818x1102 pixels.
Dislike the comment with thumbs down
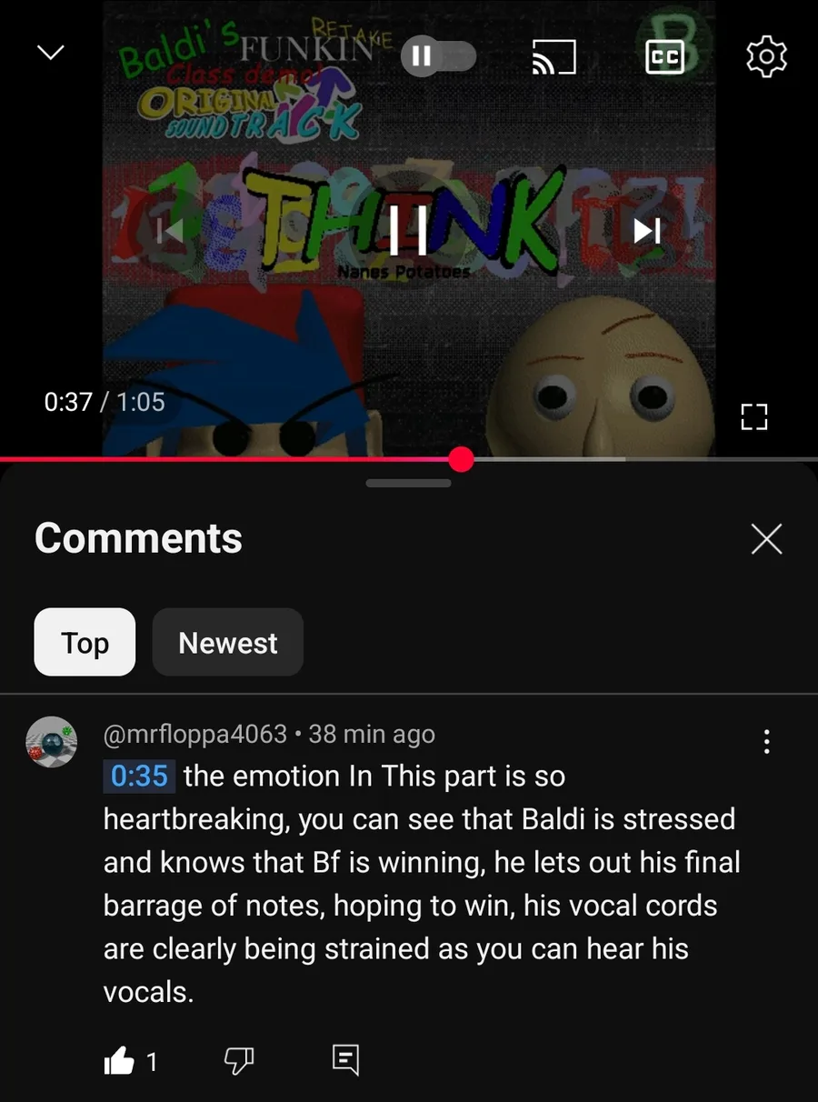tap(238, 1059)
